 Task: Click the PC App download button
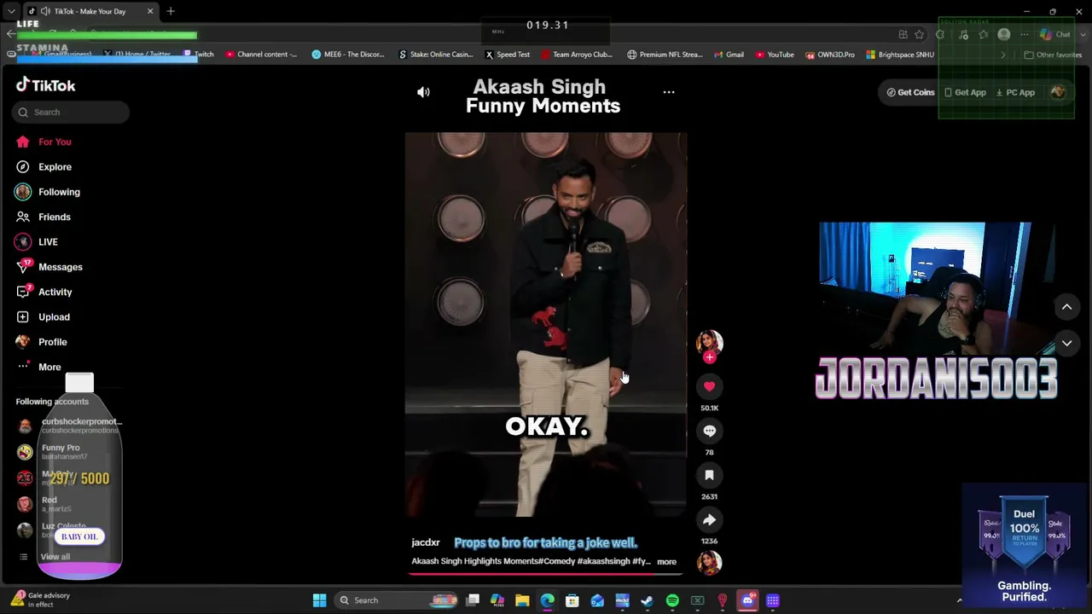click(1015, 92)
